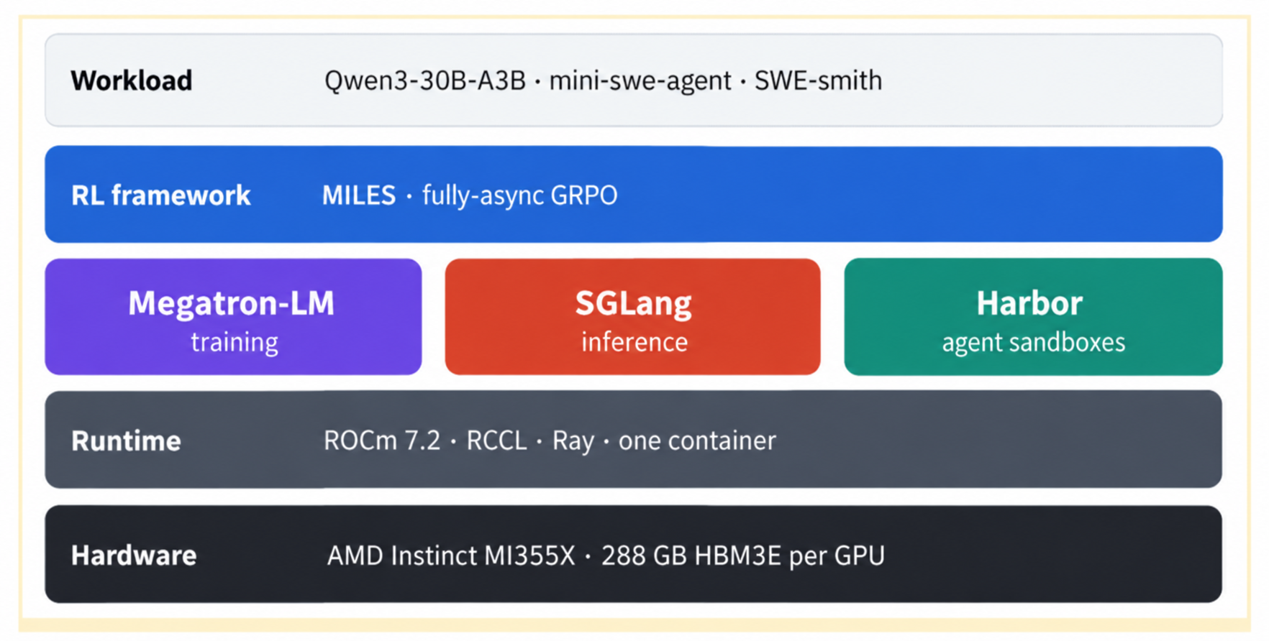Click the Harbor heading
The image size is (1269, 641).
click(x=1029, y=303)
